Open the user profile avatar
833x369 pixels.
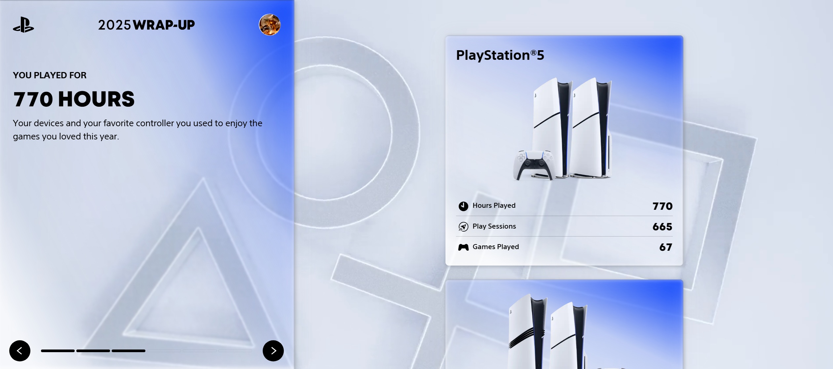[x=270, y=24]
